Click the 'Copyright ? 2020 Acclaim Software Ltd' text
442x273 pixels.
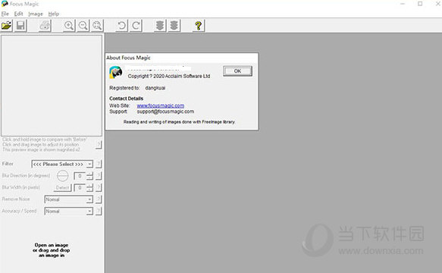click(x=169, y=76)
